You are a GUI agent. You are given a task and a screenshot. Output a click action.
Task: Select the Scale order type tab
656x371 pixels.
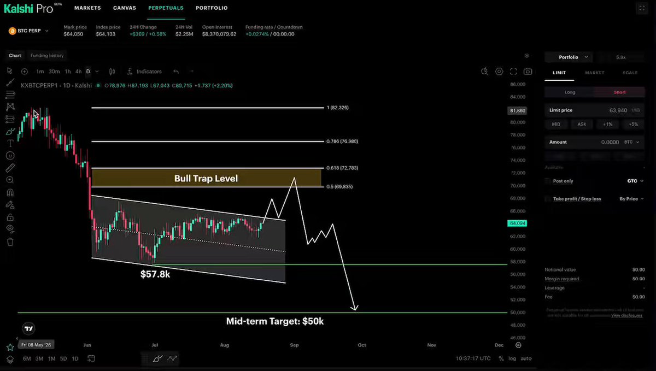[x=630, y=73]
